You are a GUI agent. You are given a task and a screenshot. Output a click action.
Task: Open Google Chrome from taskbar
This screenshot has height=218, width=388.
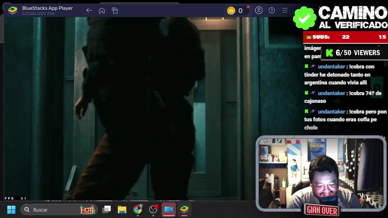(x=138, y=210)
